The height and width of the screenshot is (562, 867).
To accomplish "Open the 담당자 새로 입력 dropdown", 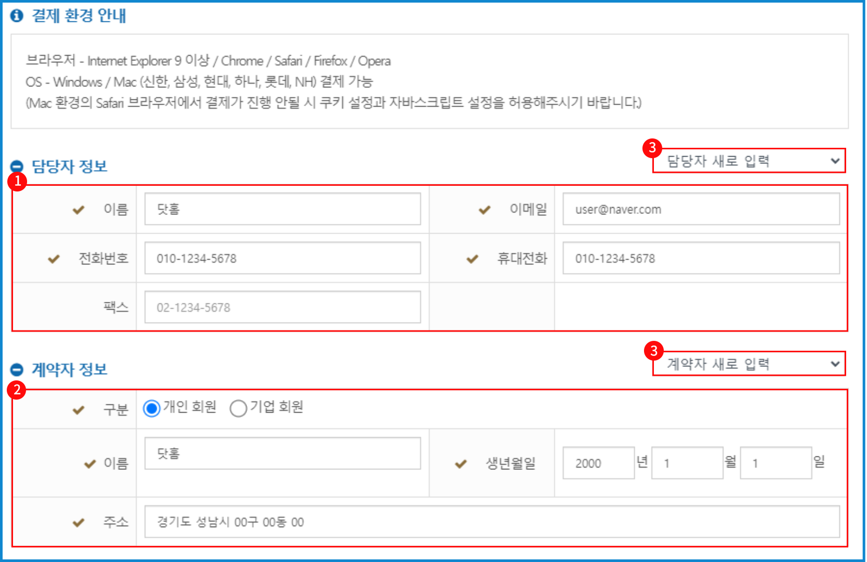I will click(x=749, y=161).
